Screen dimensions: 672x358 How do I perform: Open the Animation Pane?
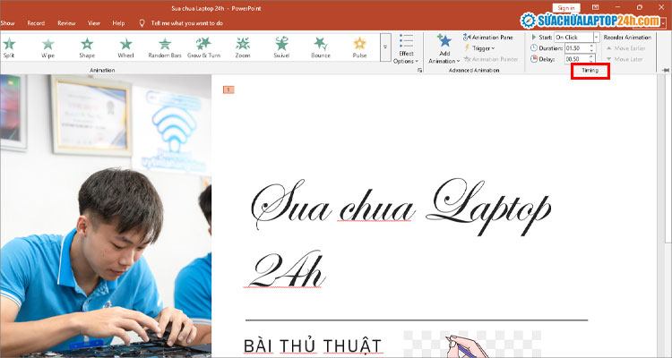tap(487, 38)
